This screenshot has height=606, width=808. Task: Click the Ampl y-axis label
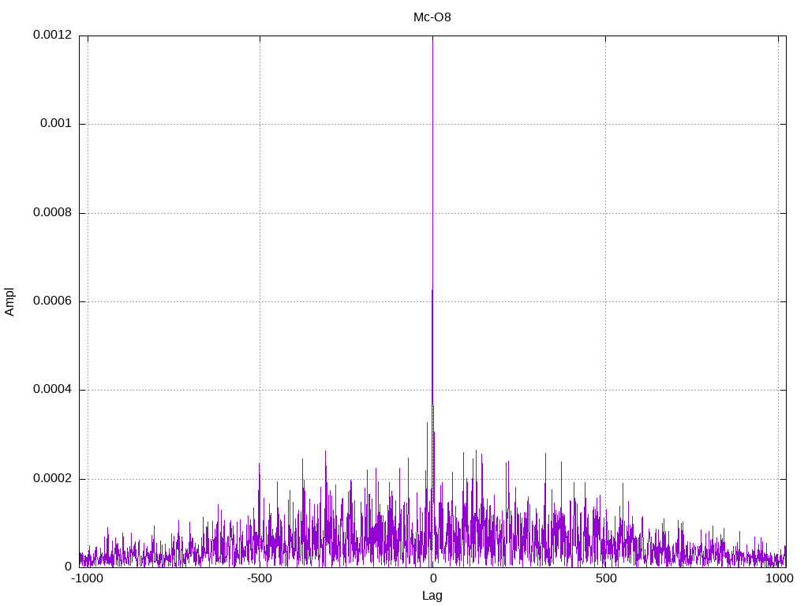pyautogui.click(x=10, y=301)
